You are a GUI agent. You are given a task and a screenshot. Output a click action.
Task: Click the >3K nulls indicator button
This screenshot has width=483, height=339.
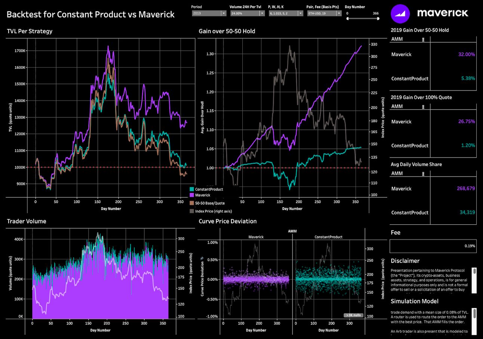point(353,315)
